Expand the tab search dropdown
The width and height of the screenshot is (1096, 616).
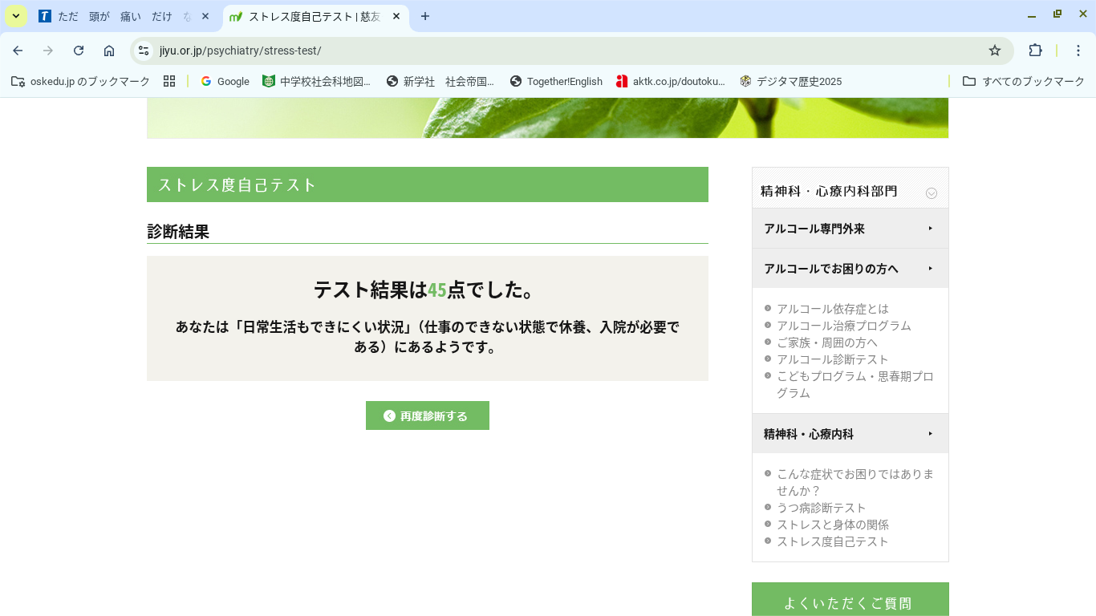[16, 16]
